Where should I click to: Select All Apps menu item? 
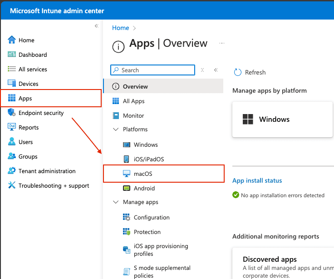click(133, 101)
